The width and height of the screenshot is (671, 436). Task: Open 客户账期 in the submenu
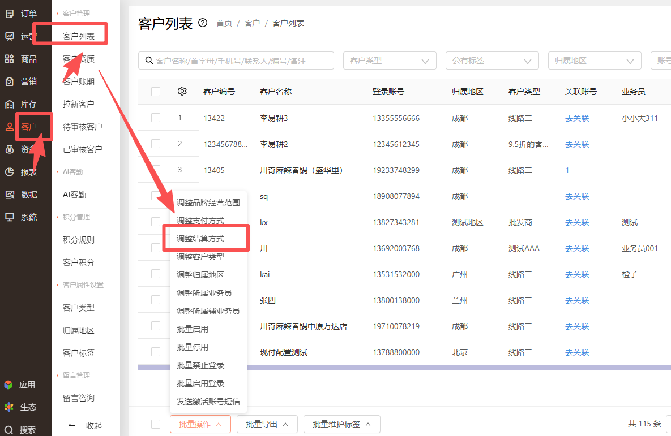tap(78, 81)
